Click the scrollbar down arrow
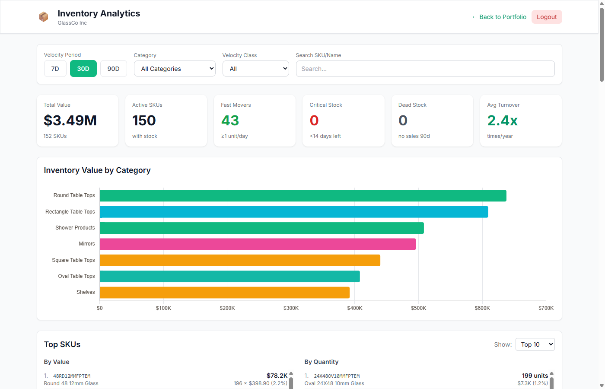Viewport: 605px width, 389px height. pos(601,384)
